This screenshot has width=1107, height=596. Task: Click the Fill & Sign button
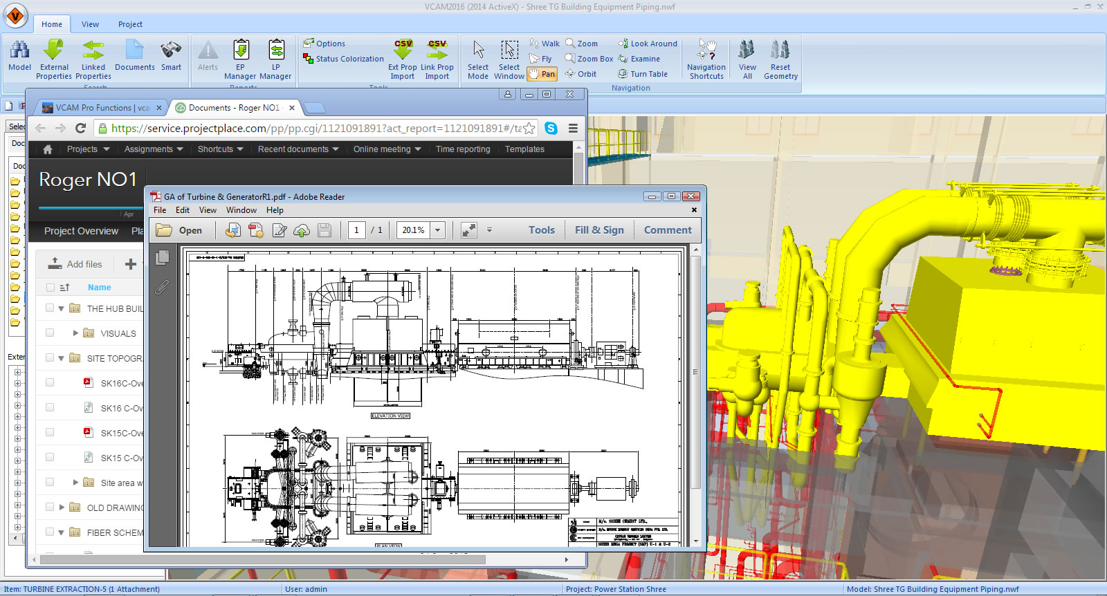click(599, 230)
